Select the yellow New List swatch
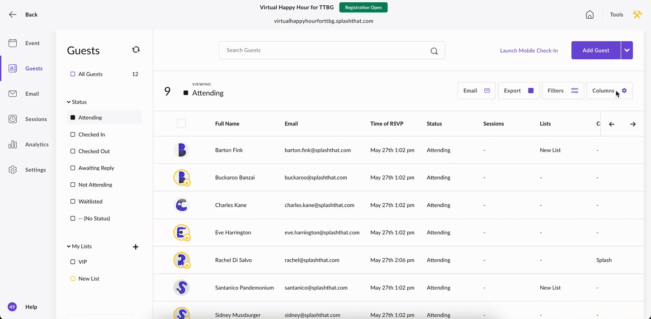The image size is (651, 319). [73, 279]
